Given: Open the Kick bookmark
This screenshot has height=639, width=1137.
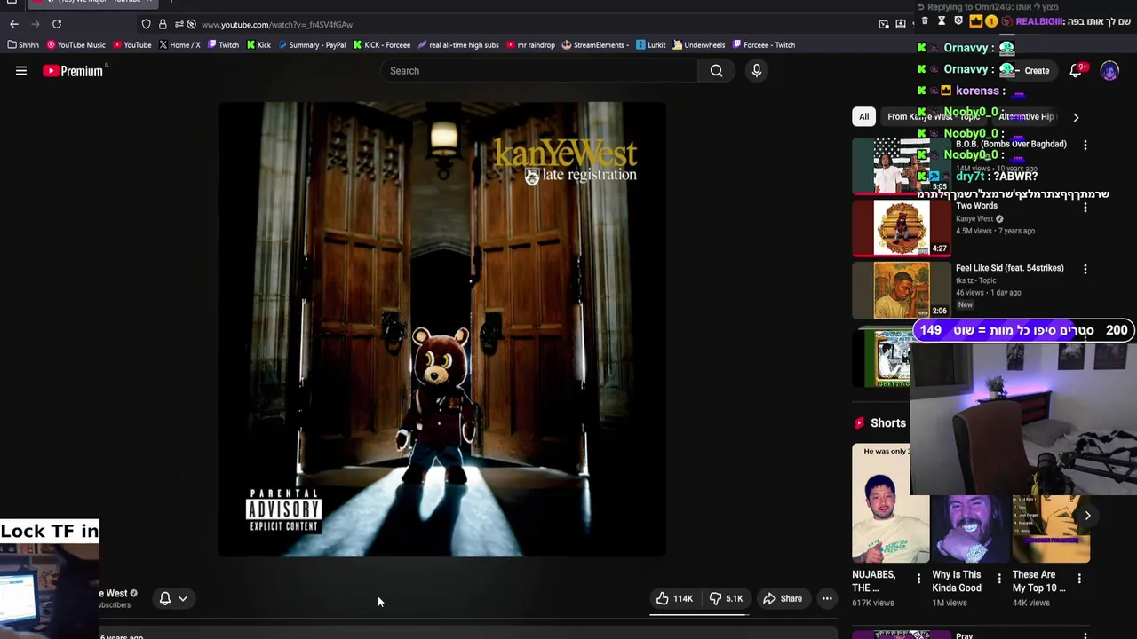Looking at the screenshot, I should point(258,45).
